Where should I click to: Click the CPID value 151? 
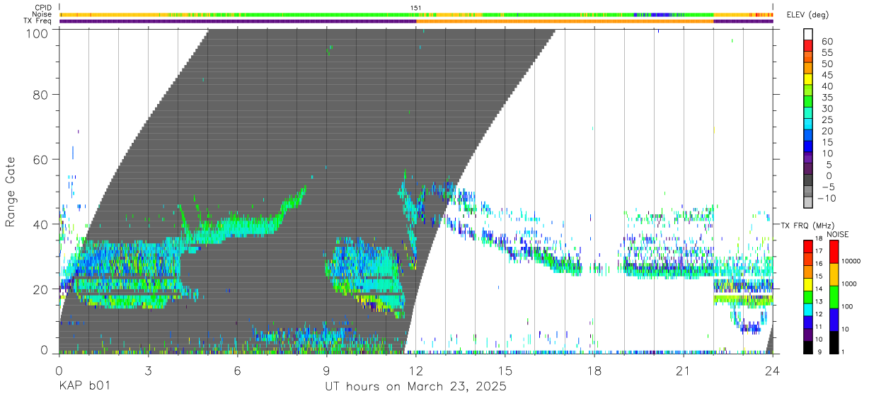coord(416,8)
